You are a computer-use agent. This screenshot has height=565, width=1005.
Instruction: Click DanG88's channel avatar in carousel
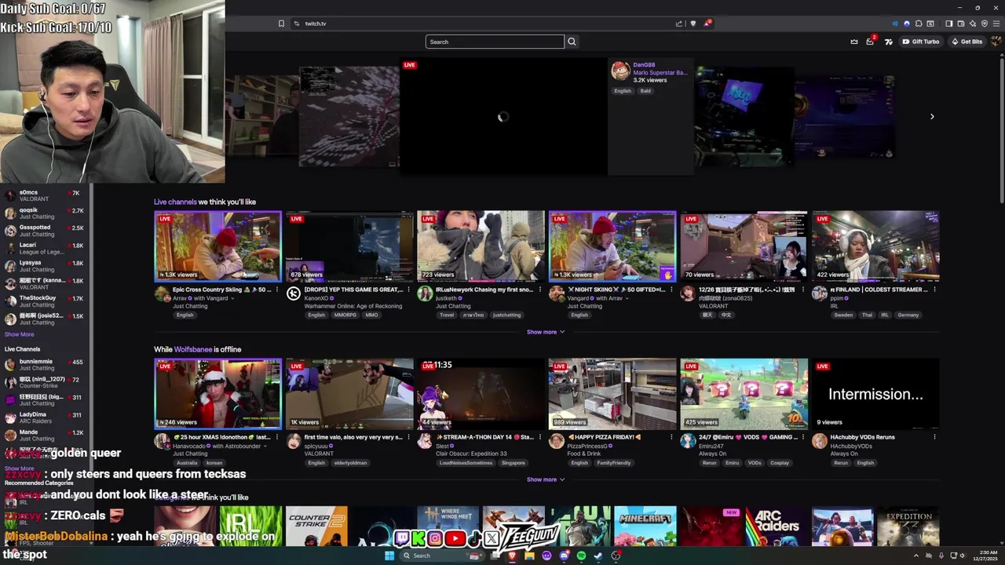click(620, 71)
